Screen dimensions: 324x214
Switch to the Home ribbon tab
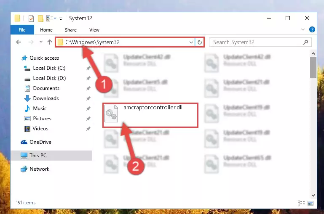[46, 30]
